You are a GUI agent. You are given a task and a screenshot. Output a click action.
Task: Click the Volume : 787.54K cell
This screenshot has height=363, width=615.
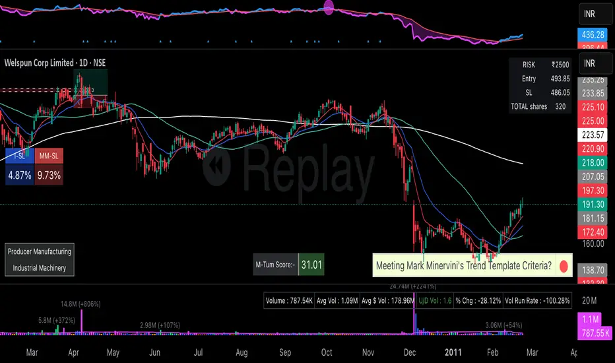coord(289,301)
